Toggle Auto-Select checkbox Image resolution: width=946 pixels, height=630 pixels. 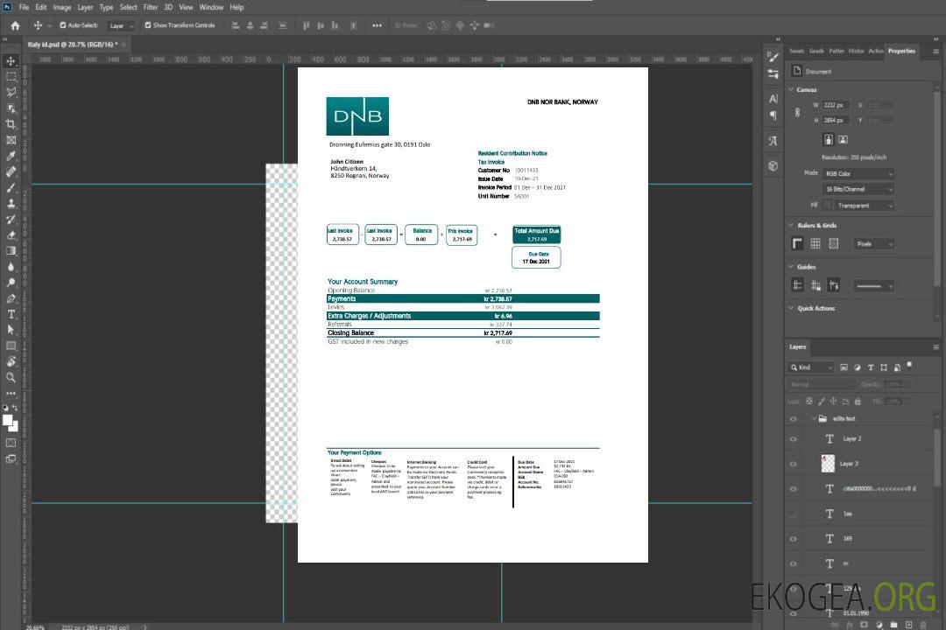63,25
